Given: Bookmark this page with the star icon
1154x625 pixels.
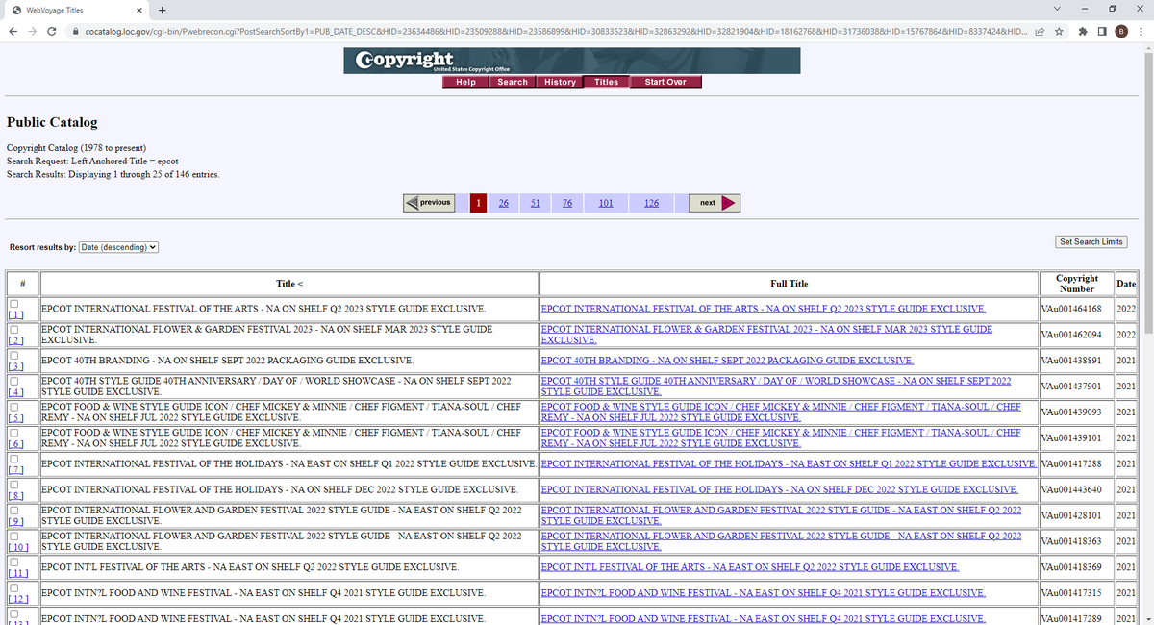Looking at the screenshot, I should point(1058,32).
